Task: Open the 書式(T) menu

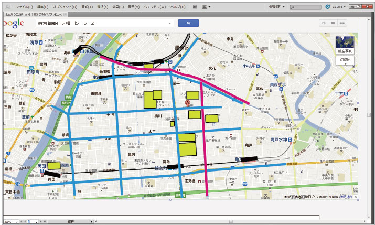Action: (87, 7)
